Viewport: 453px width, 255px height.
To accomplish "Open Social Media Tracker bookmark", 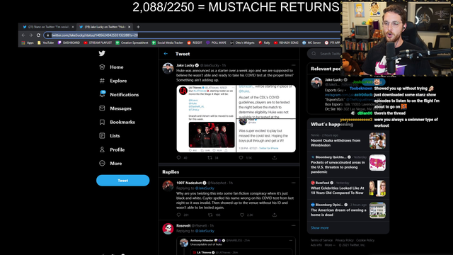I will (168, 42).
